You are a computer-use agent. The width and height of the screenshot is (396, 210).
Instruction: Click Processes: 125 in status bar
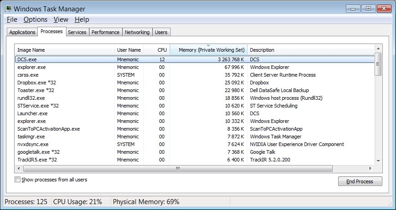[26, 202]
